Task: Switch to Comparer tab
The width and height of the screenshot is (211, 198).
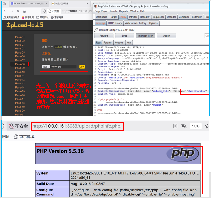Action: [184, 17]
